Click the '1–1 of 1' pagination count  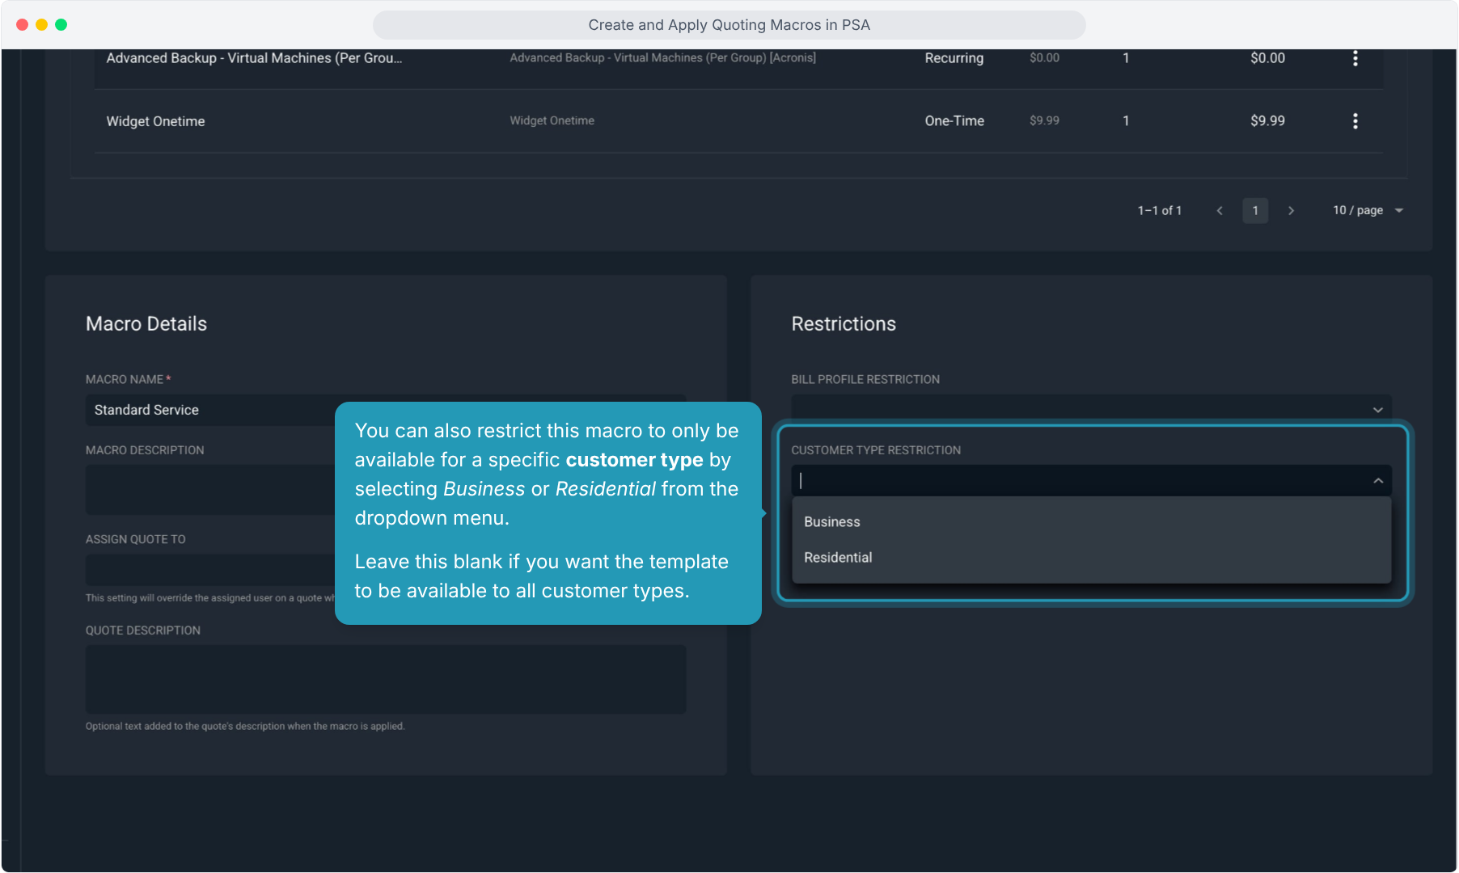coord(1159,211)
